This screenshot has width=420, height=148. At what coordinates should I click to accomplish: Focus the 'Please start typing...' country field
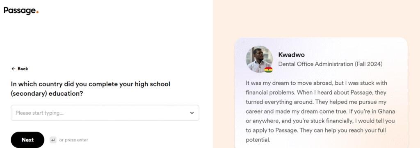105,113
